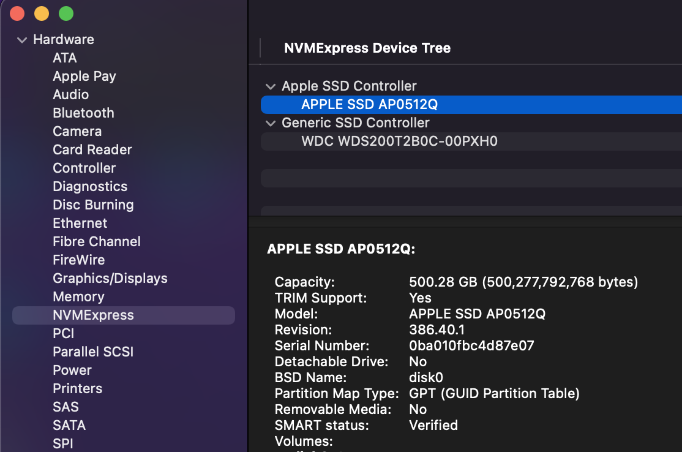Viewport: 682px width, 452px height.
Task: Zoom the window with the green button
Action: click(66, 13)
